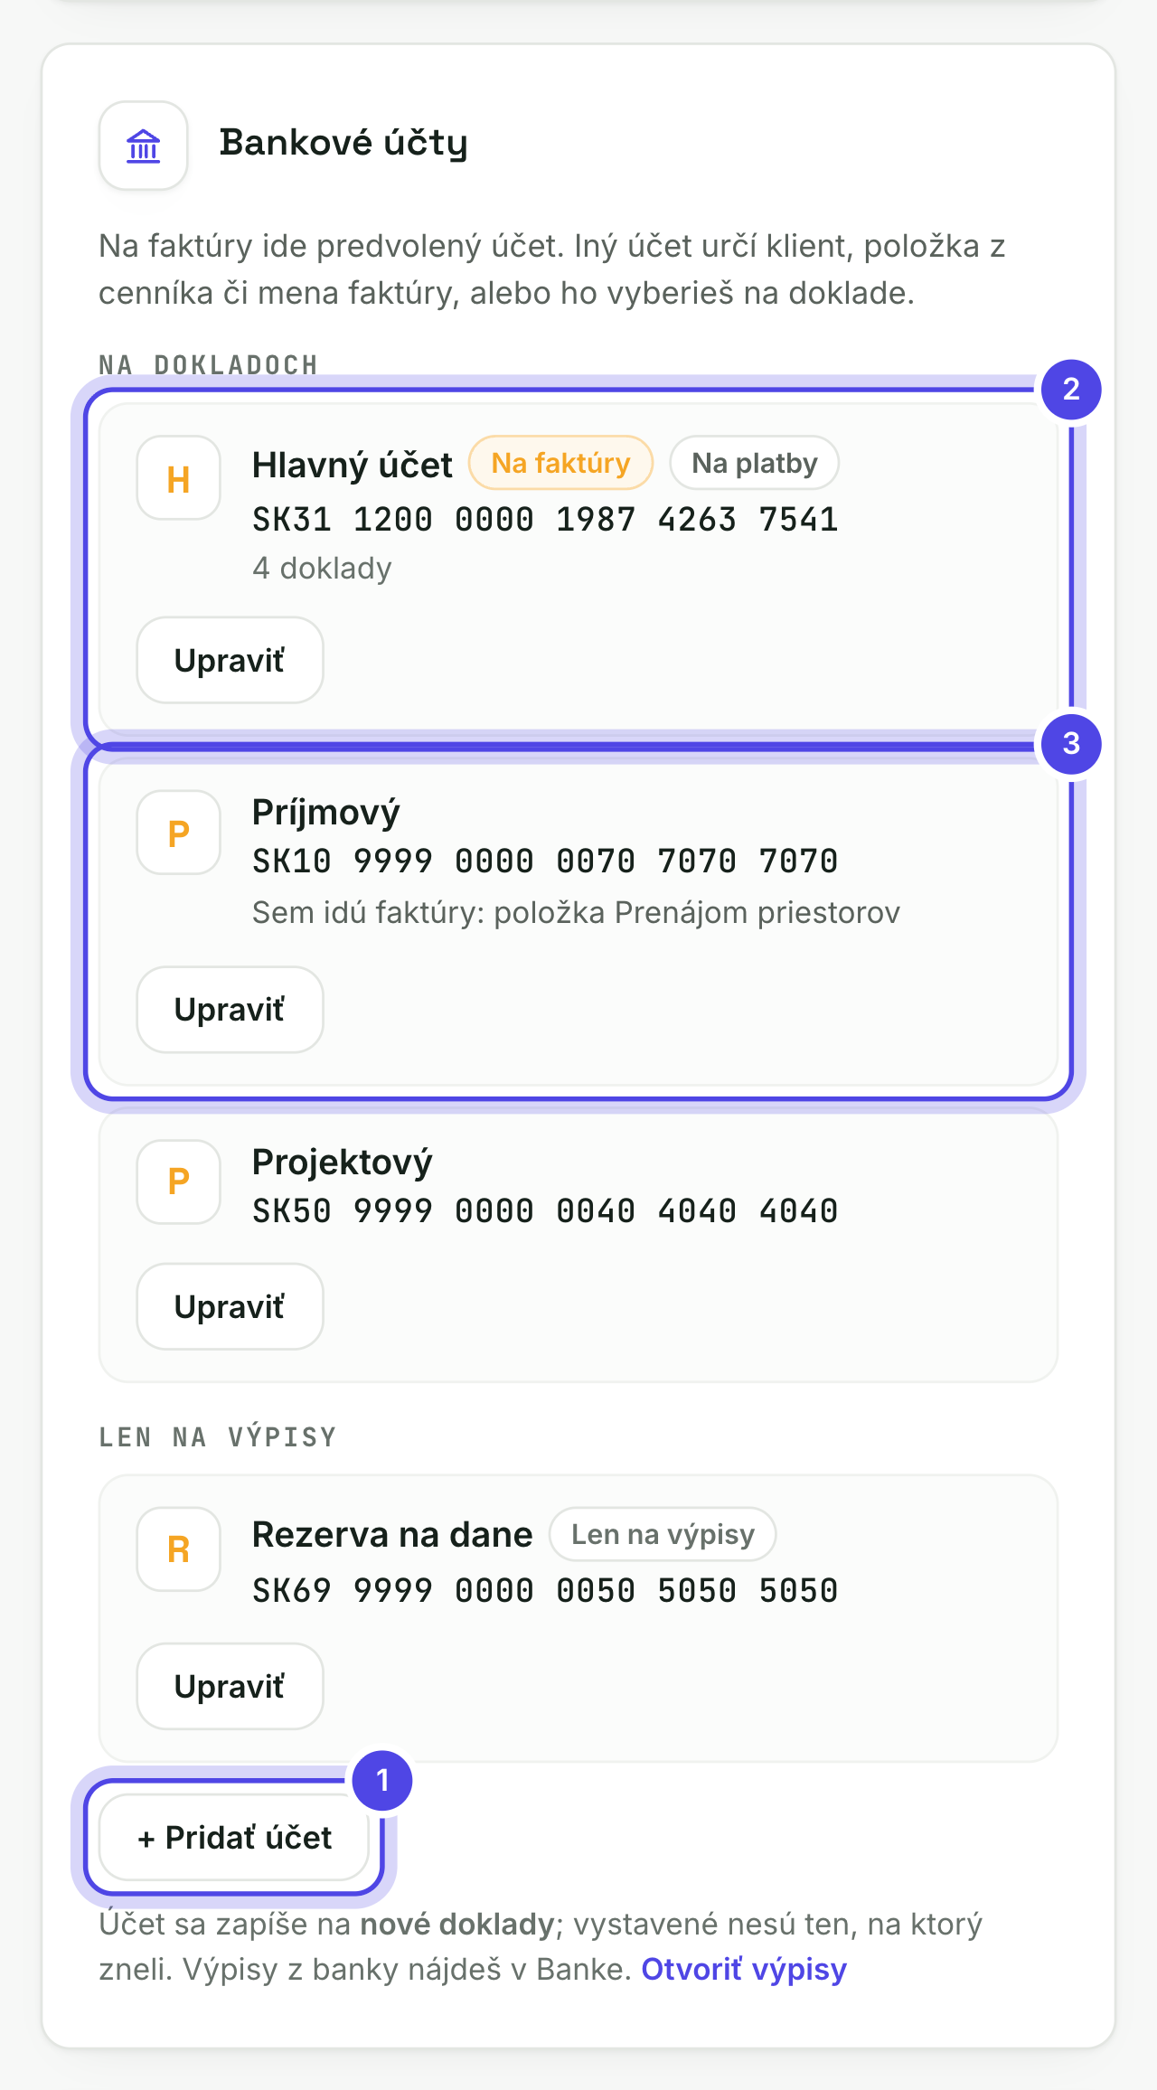Image resolution: width=1157 pixels, height=2090 pixels.
Task: Open Upraviť for Rezerva na dane
Action: click(x=230, y=1686)
